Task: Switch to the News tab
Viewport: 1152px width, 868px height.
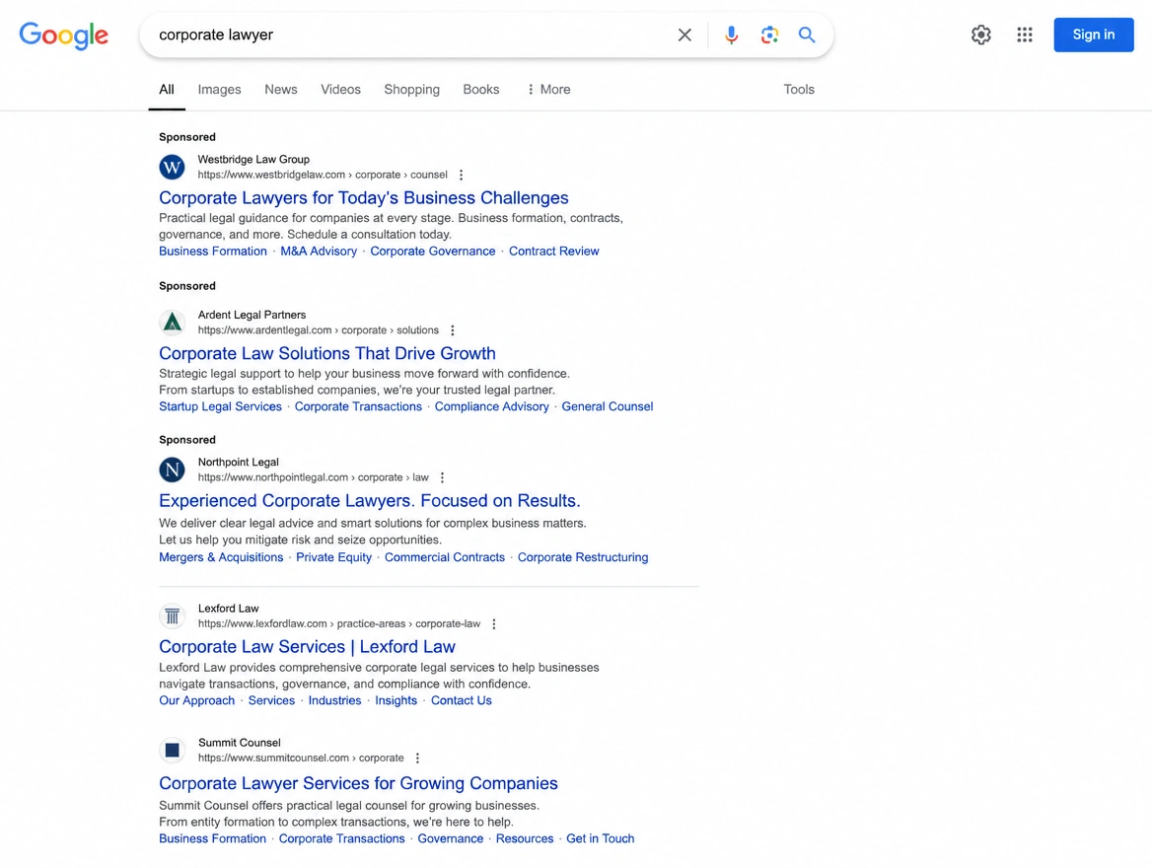Action: [281, 90]
